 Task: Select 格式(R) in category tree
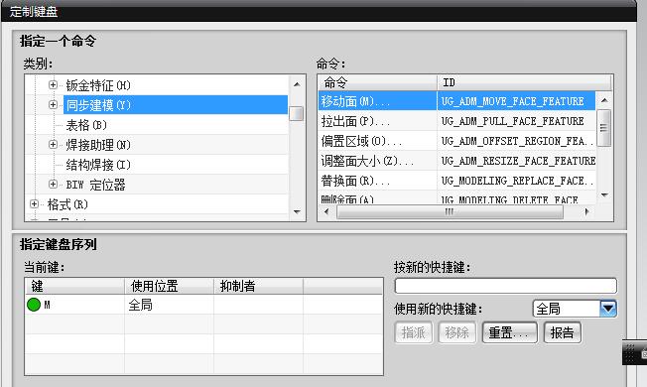[67, 204]
